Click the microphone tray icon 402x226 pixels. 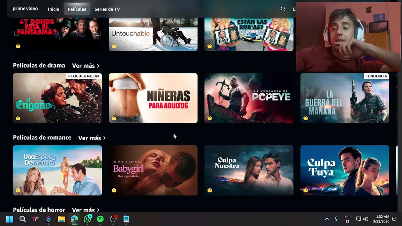click(x=336, y=219)
